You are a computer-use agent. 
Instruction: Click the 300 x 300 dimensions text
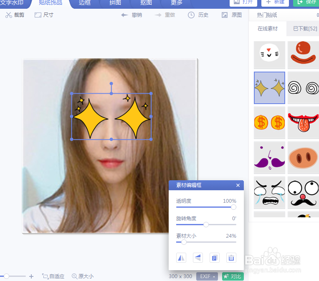180,276
